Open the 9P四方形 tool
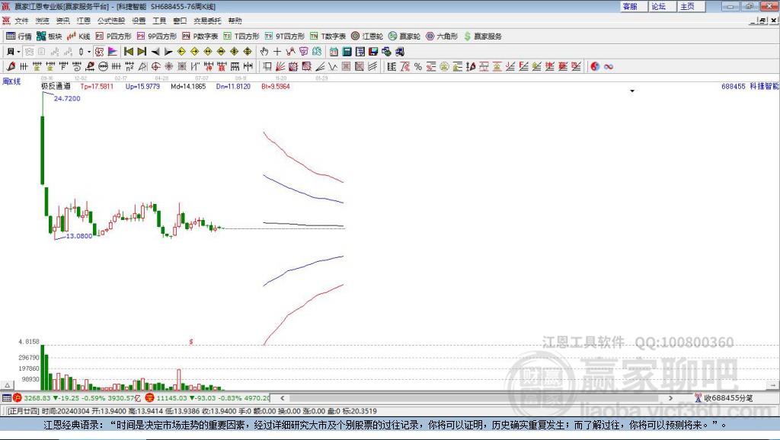780x440 pixels. point(157,37)
